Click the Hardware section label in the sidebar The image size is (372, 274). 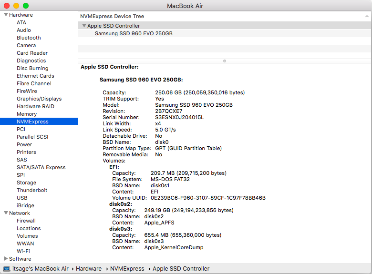(21, 15)
